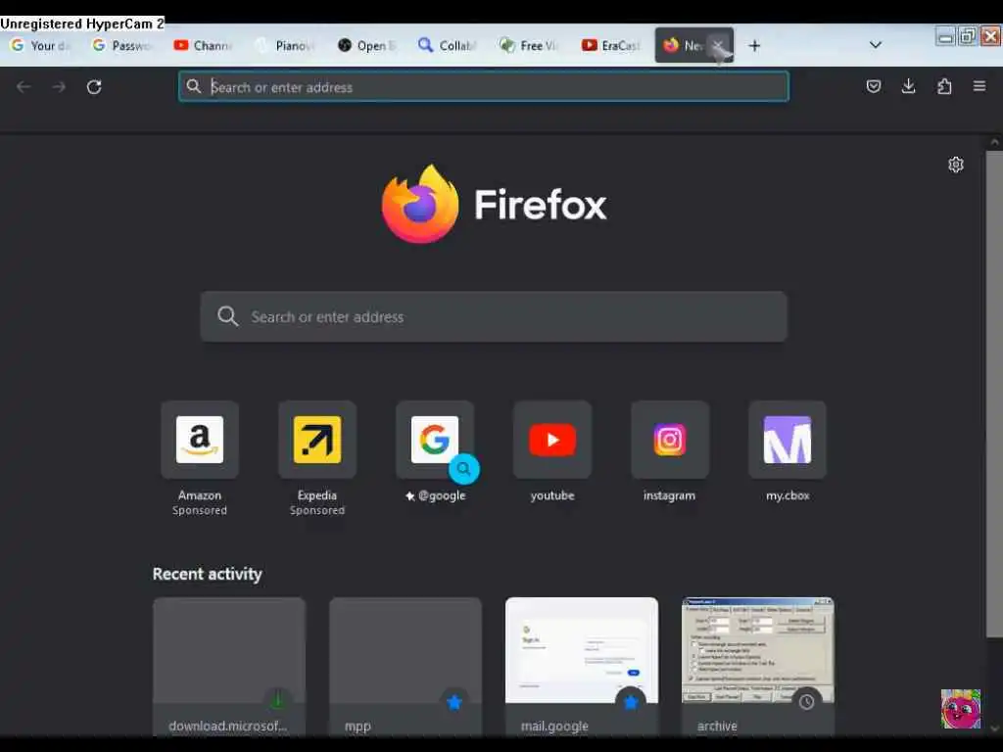This screenshot has height=752, width=1003.
Task: Focus the toolbar address bar
Action: coord(484,86)
